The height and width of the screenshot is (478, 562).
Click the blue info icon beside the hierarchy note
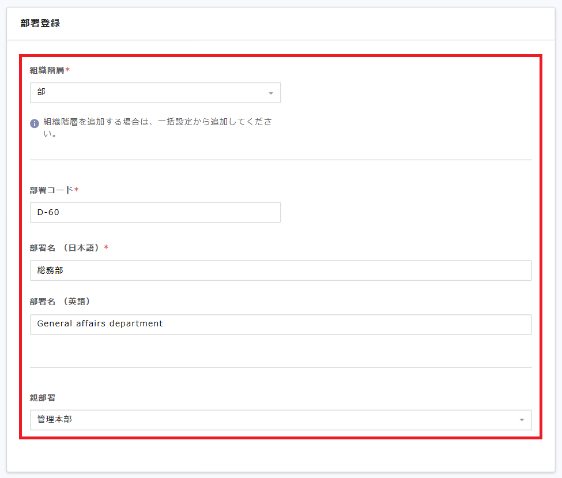pos(33,123)
